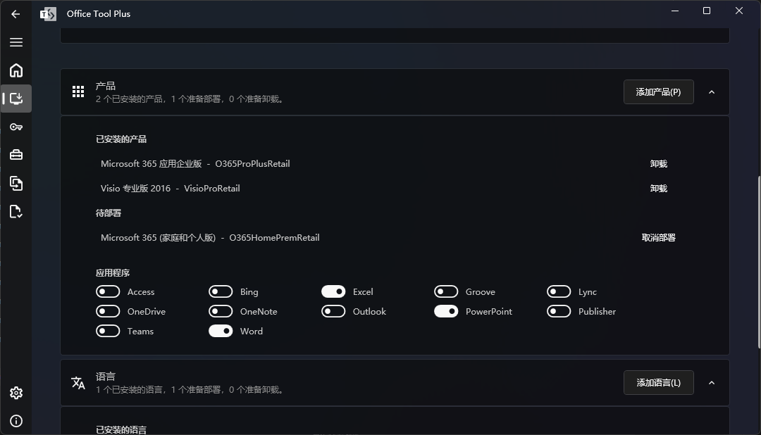
Task: Collapse the 产品 section chevron
Action: point(712,92)
